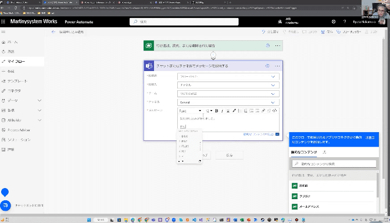The width and height of the screenshot is (390, 223).
Task: Click the add dynamic content link
Action: coord(259,134)
